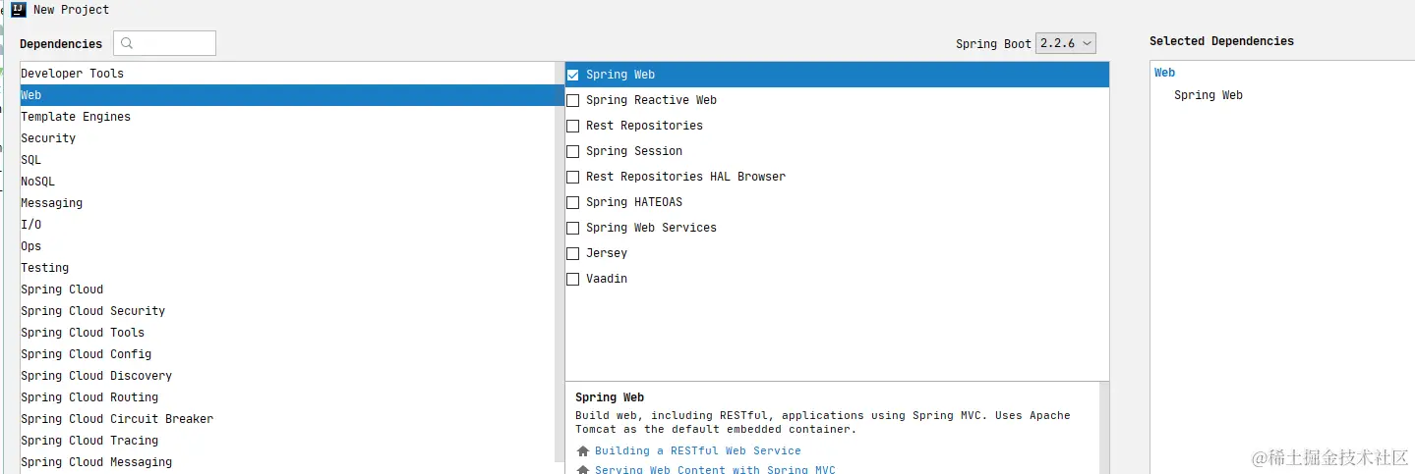
Task: Select the Developer Tools category
Action: 72,74
